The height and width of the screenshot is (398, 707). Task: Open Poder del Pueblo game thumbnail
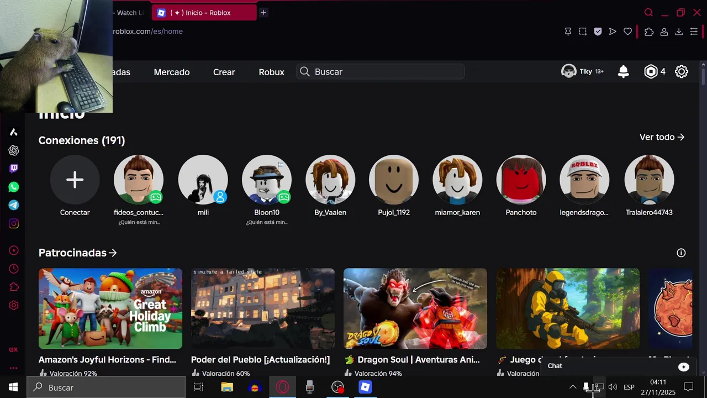pyautogui.click(x=263, y=308)
